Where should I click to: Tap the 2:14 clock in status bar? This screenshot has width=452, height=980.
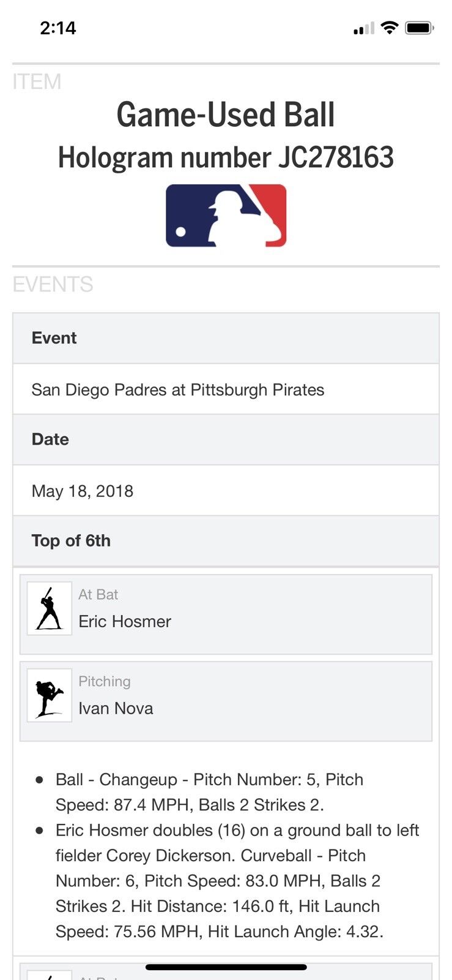coord(58,28)
